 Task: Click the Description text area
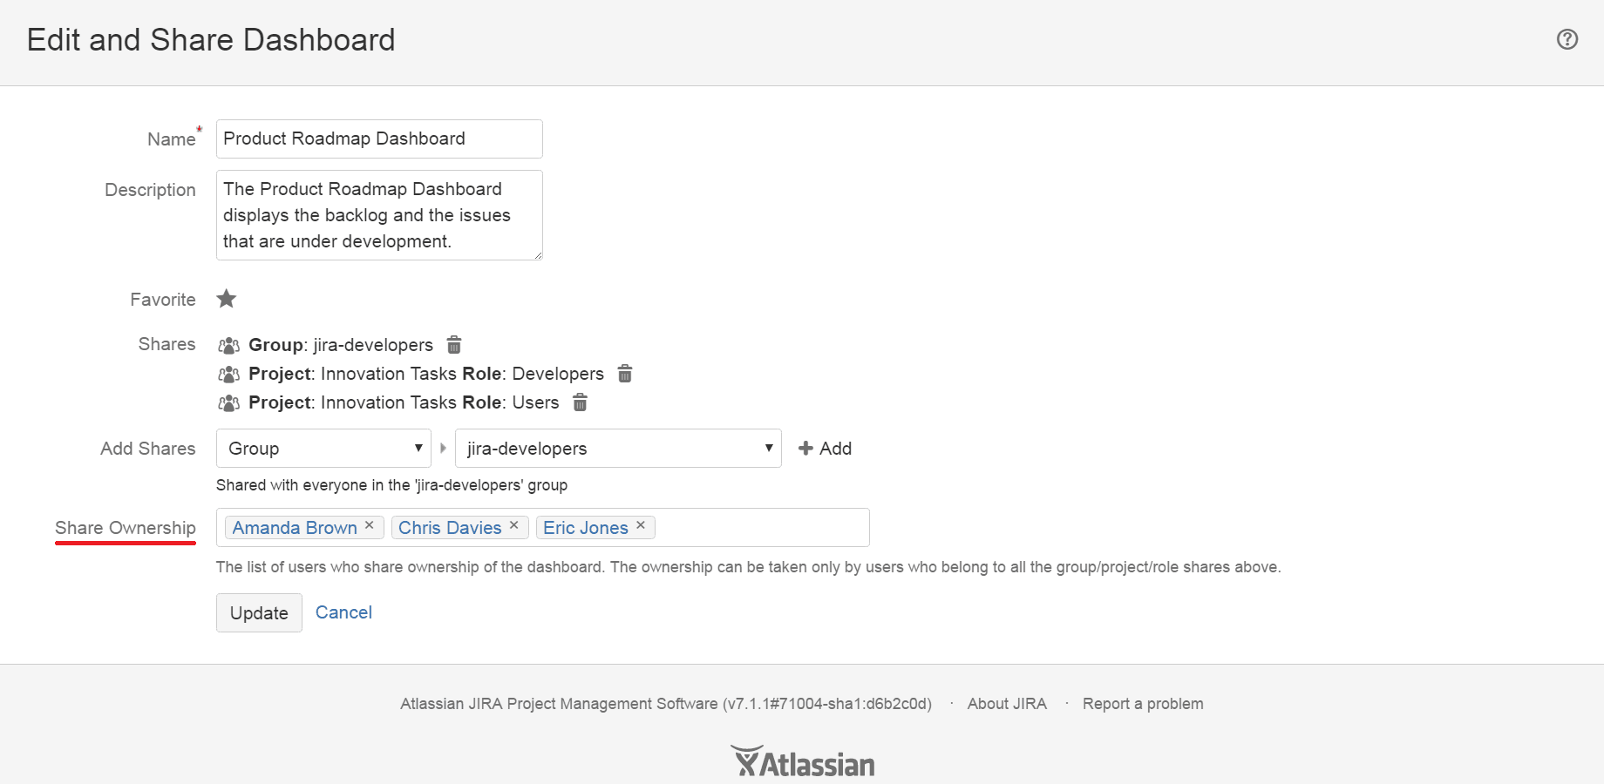379,215
